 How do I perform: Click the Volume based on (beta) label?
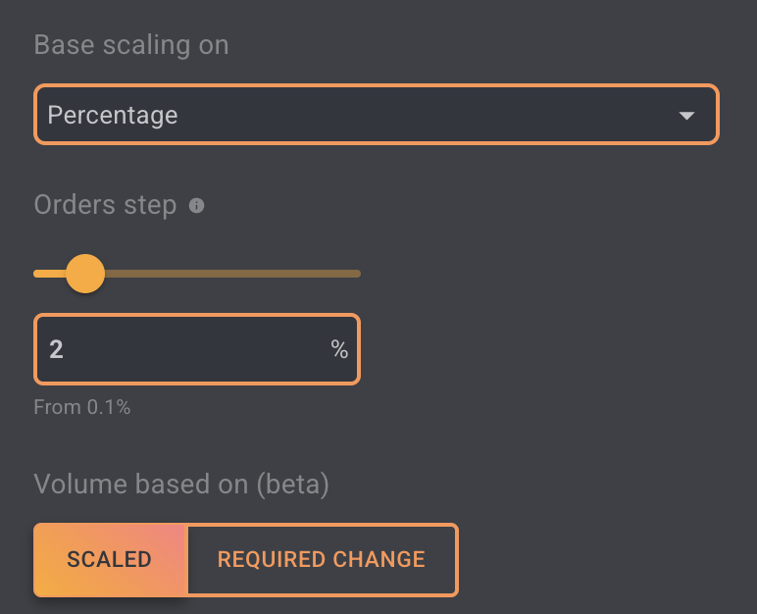coord(181,485)
